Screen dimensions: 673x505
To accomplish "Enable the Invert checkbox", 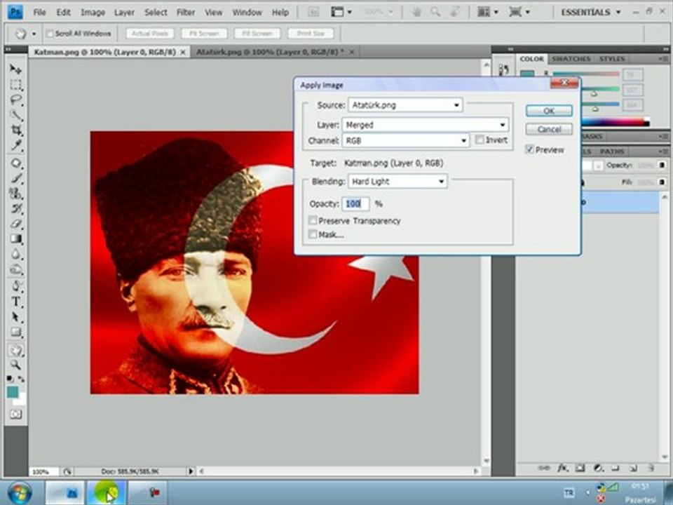I will tap(480, 140).
